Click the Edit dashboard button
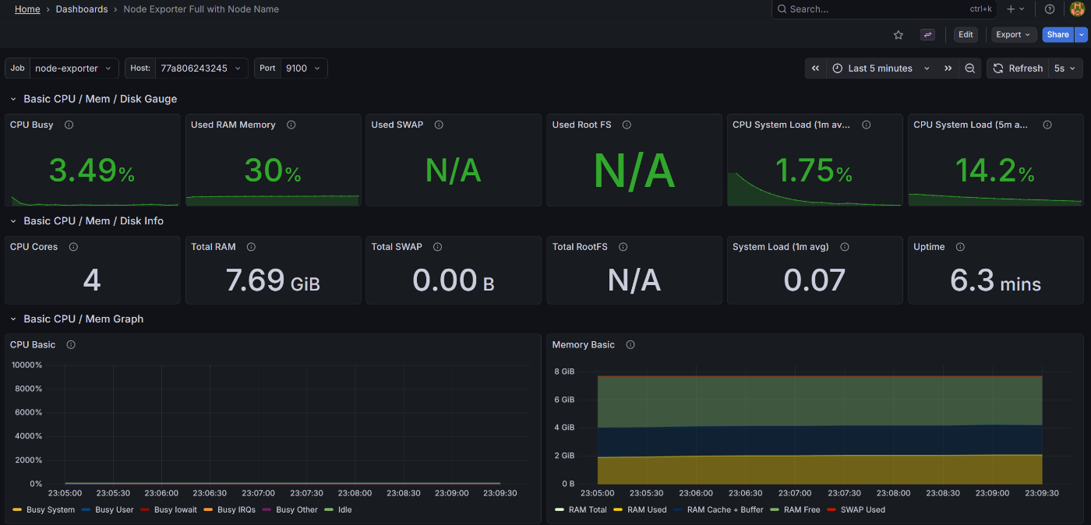 (x=966, y=35)
